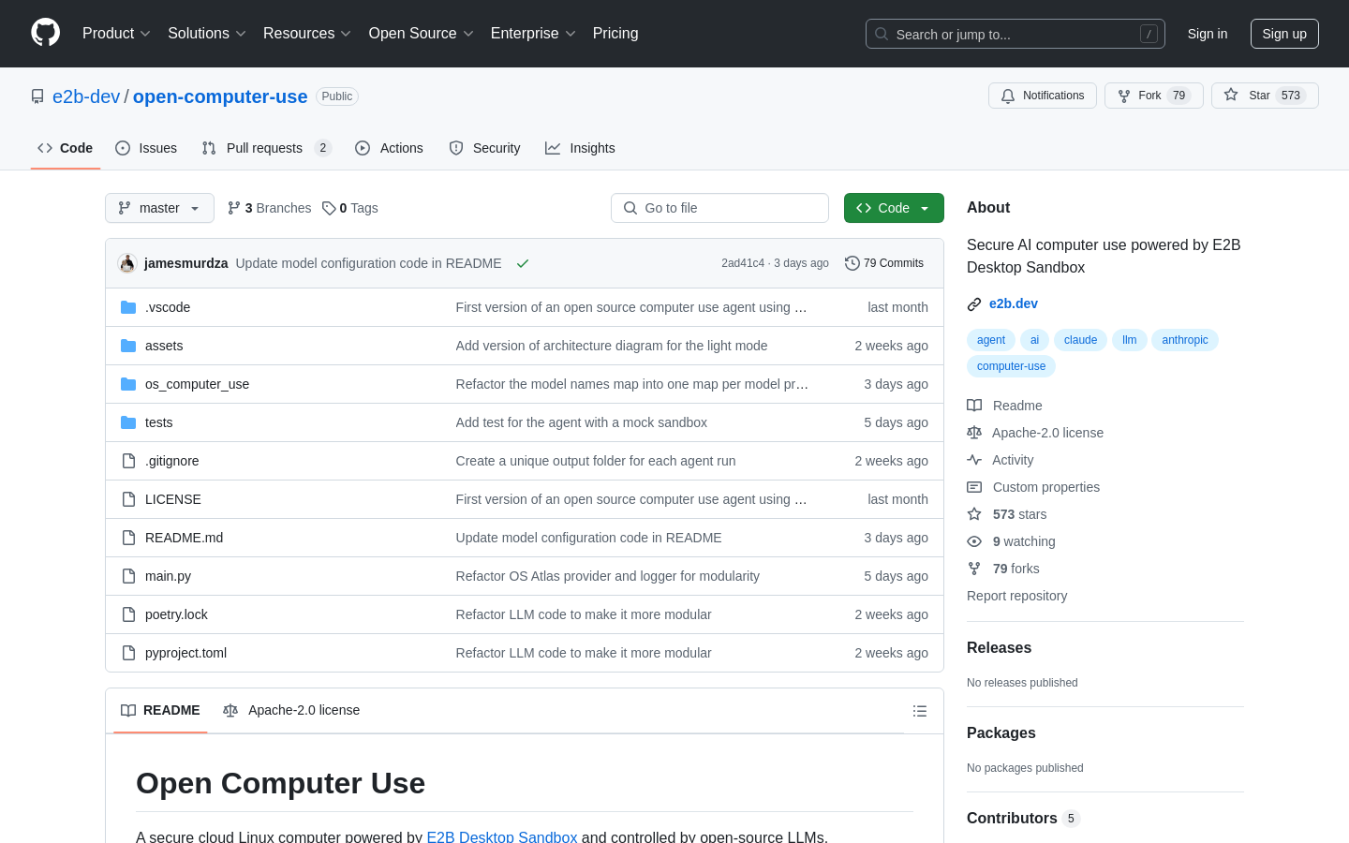Open Report repository link
This screenshot has width=1349, height=843.
[1016, 596]
